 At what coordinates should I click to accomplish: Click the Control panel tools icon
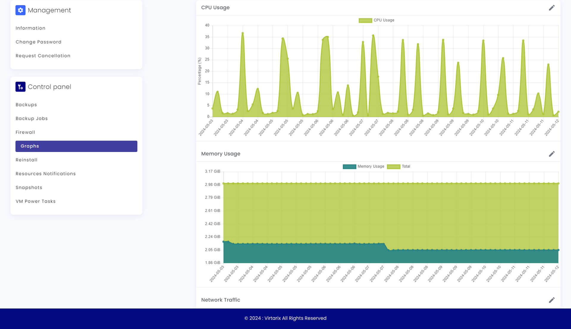tap(20, 87)
